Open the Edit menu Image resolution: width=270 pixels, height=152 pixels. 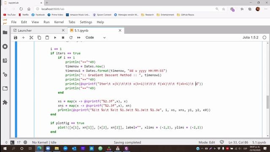pyautogui.click(x=24, y=22)
